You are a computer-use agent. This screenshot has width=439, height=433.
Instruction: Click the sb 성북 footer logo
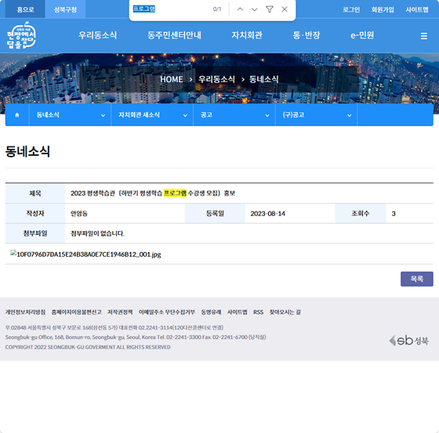click(408, 341)
